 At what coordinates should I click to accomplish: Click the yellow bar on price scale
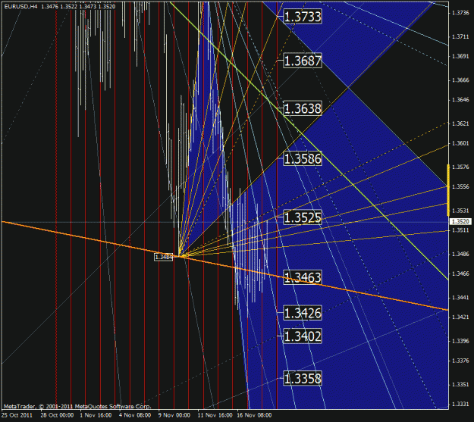tap(448, 190)
